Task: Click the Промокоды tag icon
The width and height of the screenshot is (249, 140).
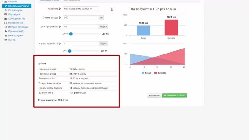Action: point(6,31)
